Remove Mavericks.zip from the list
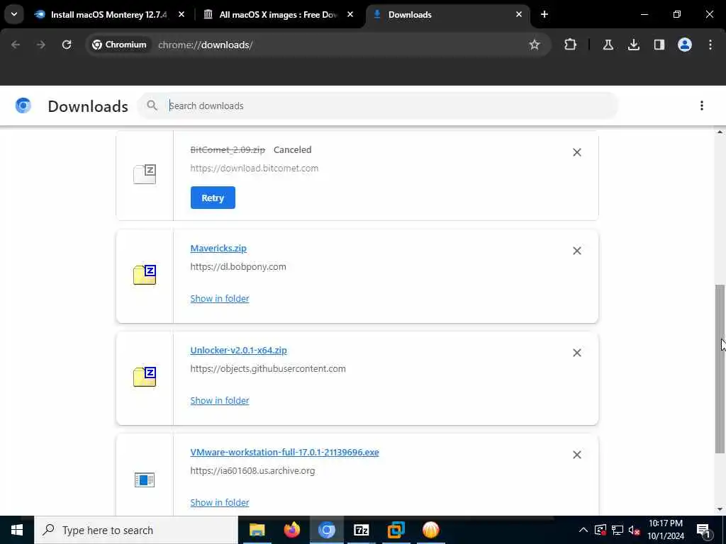The image size is (726, 544). [577, 251]
